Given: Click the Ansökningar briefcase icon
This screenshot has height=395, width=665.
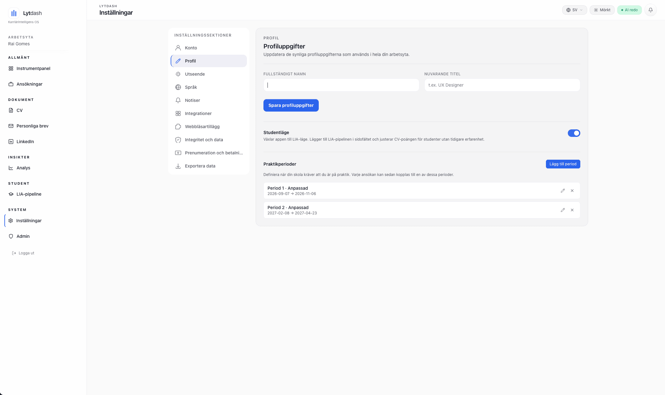Looking at the screenshot, I should click(11, 84).
